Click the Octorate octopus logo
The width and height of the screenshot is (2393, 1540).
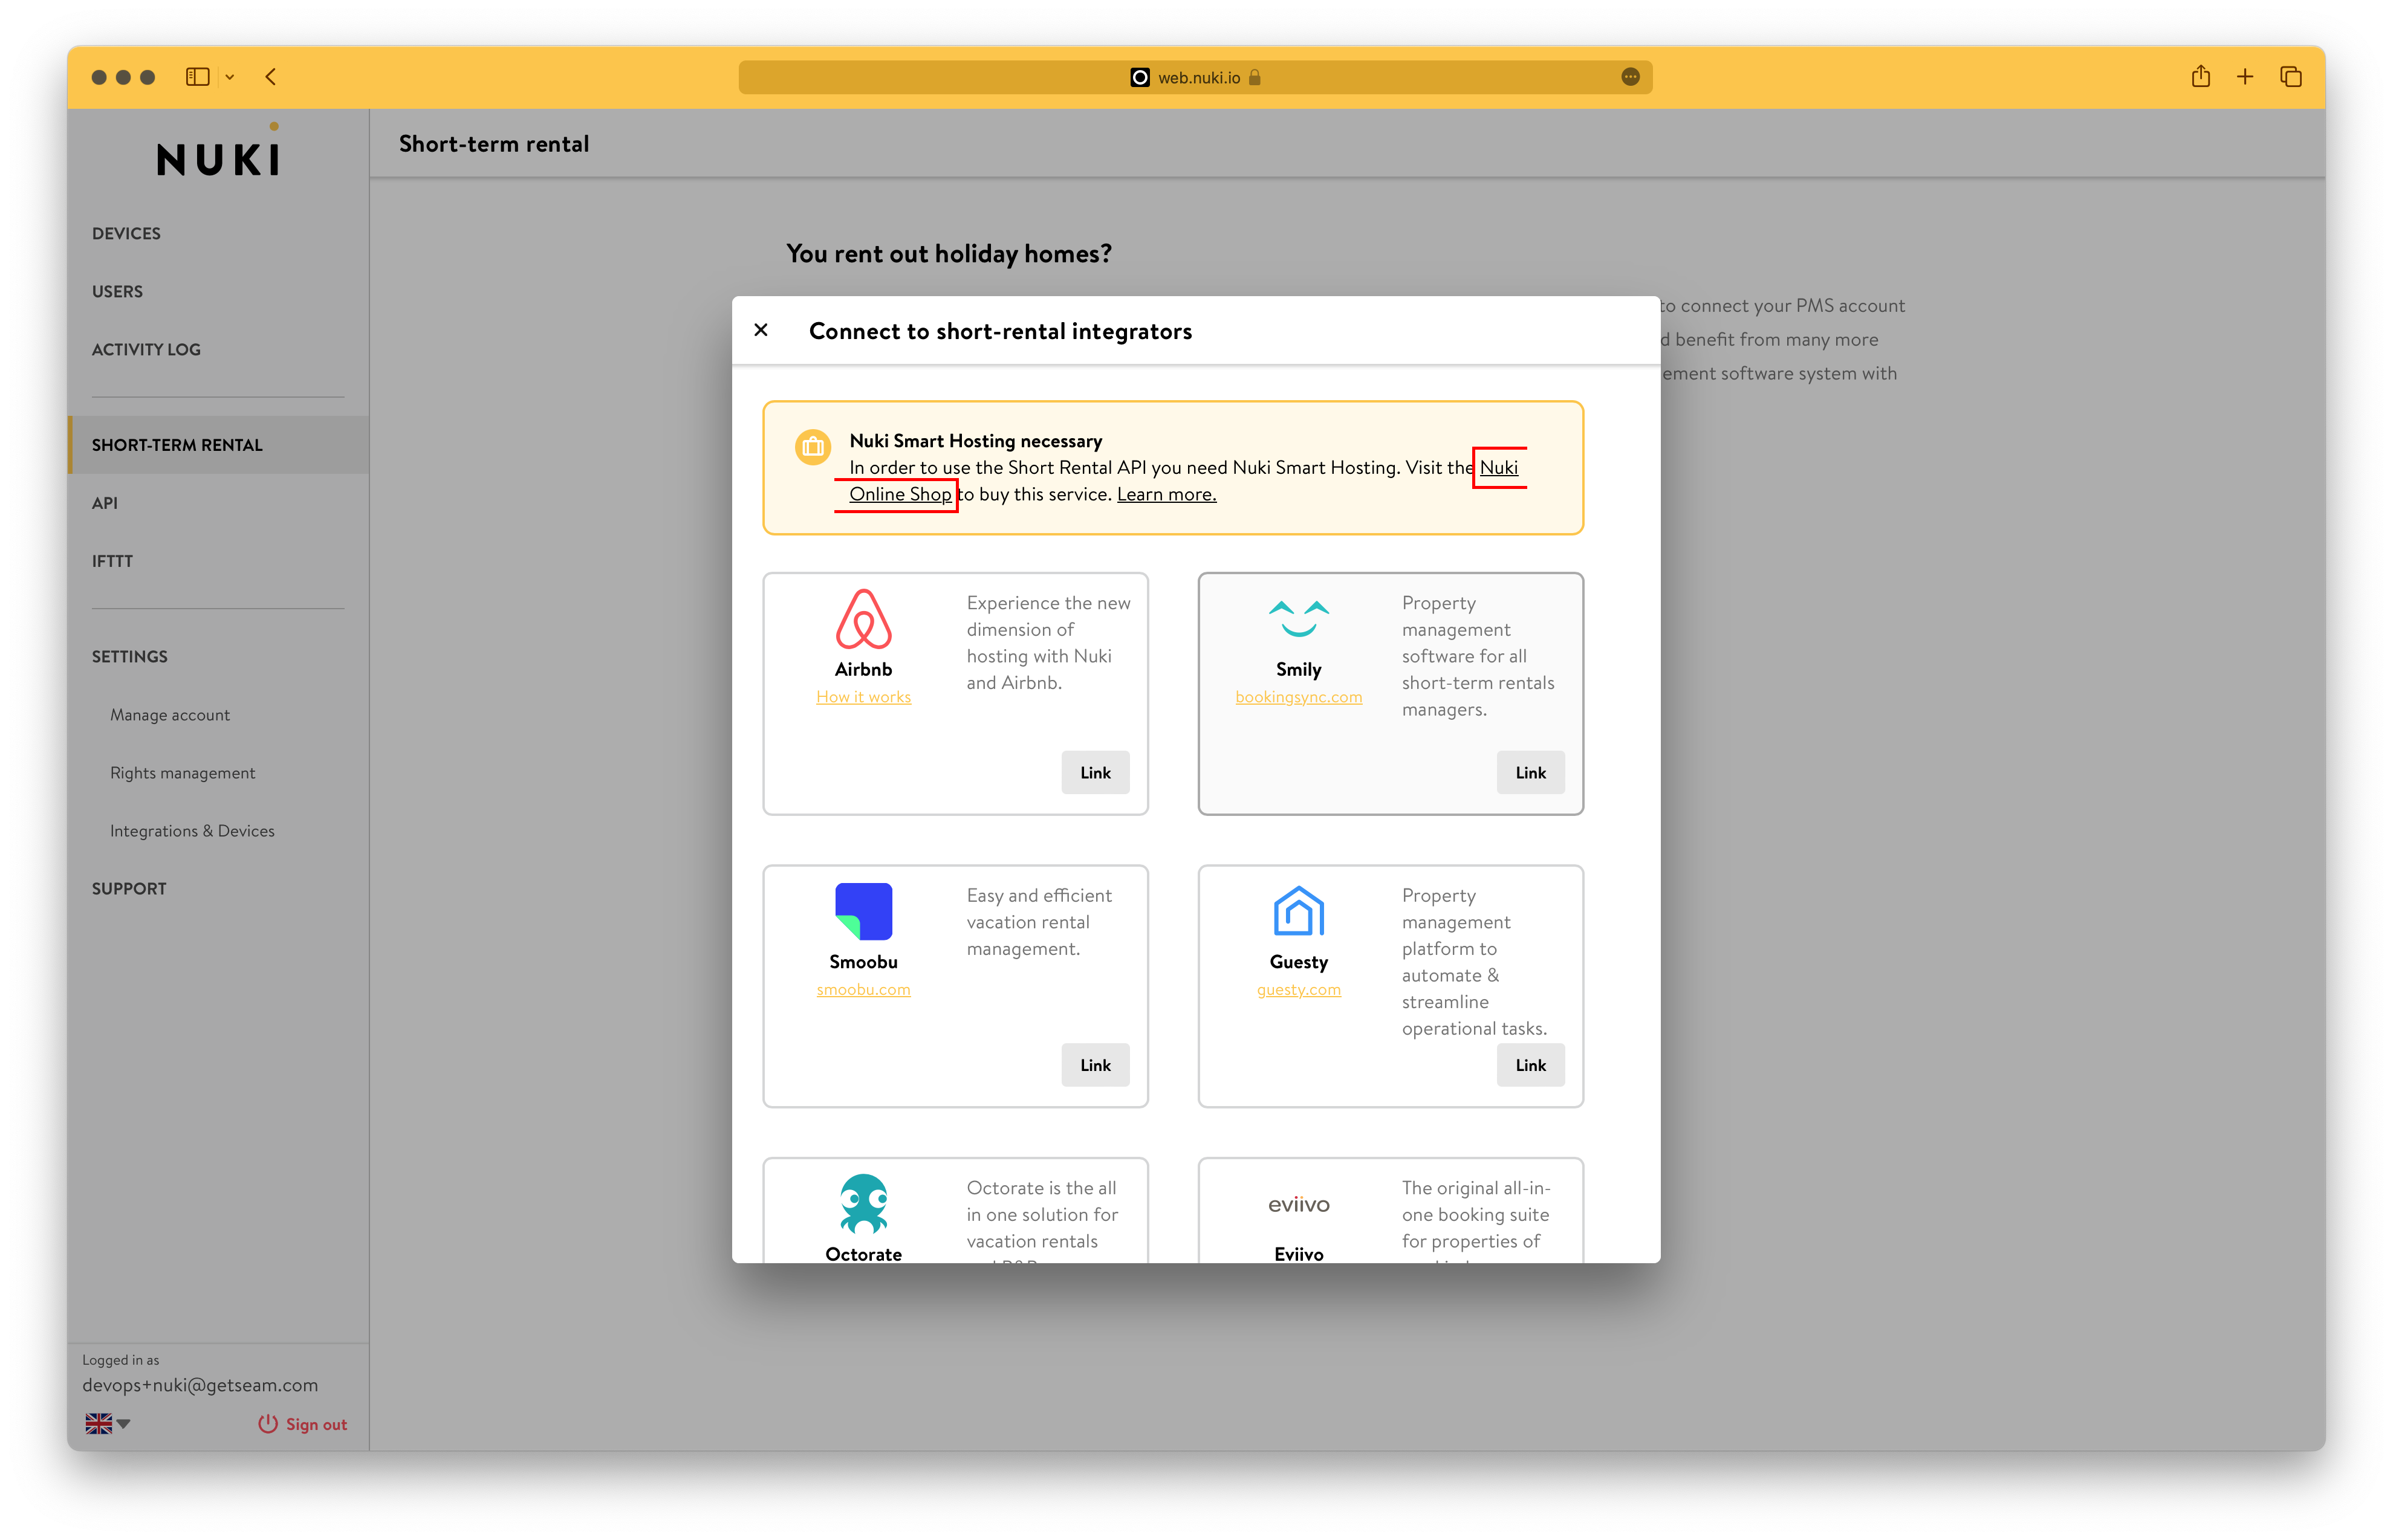click(863, 1203)
